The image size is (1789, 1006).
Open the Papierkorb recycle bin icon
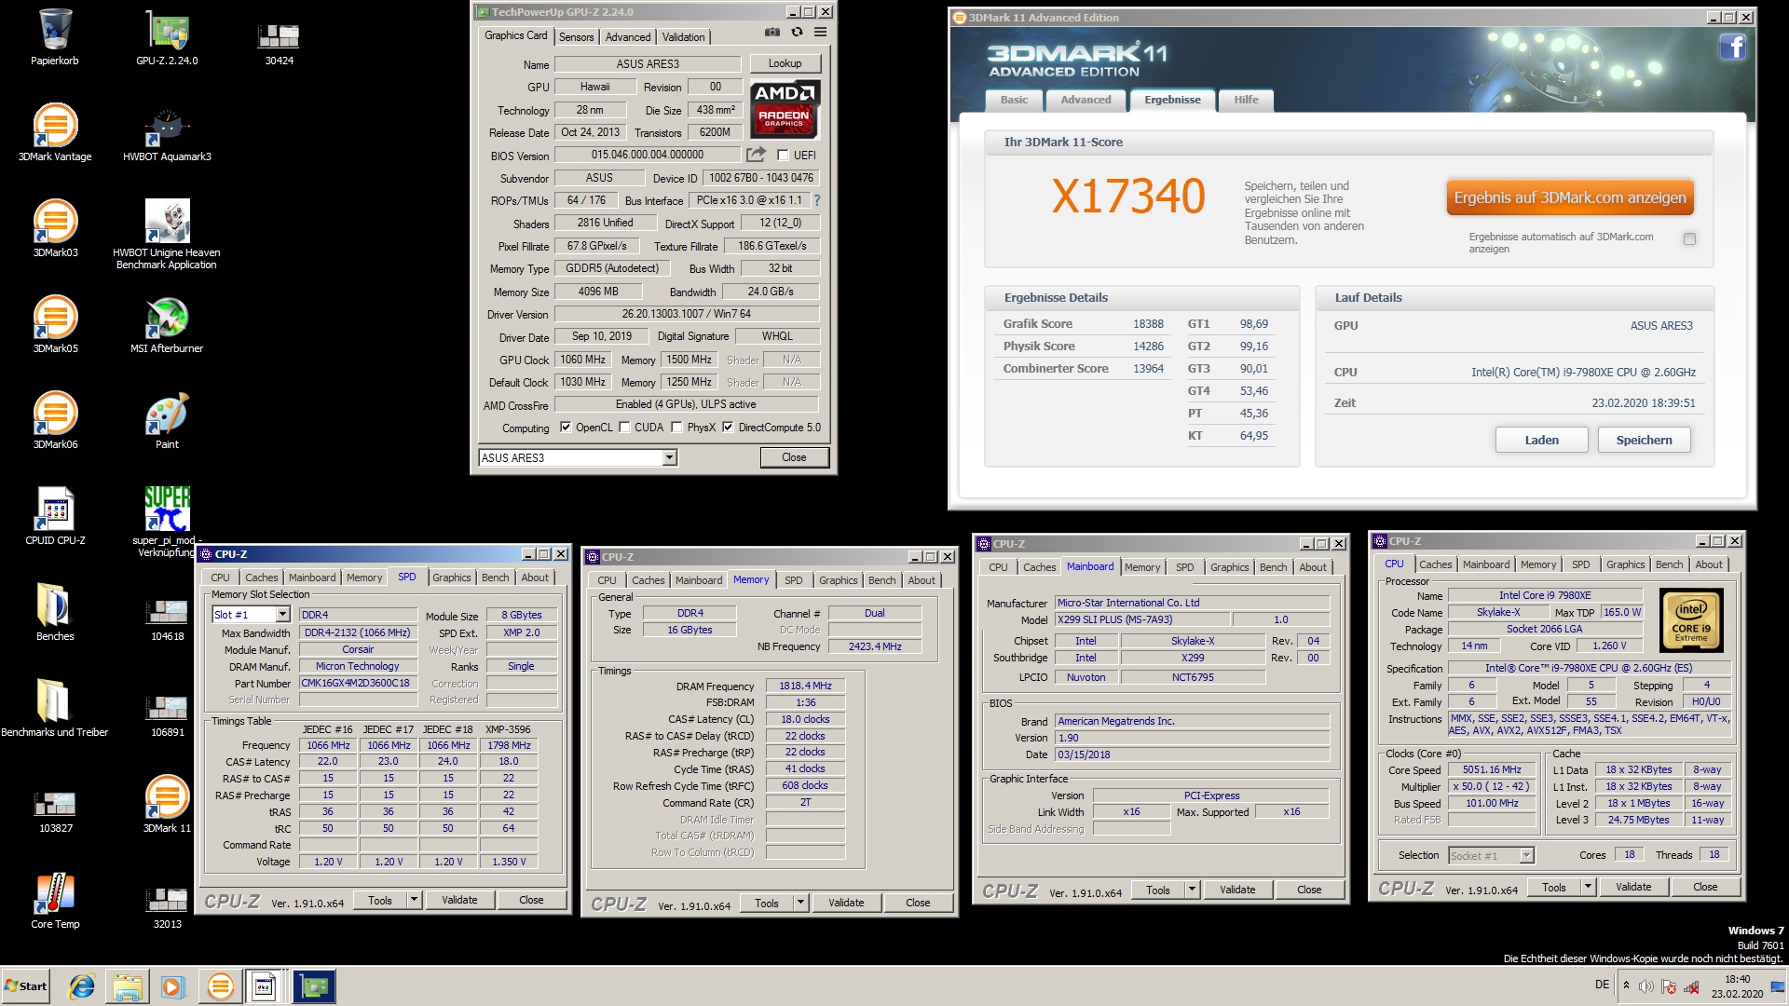[55, 37]
